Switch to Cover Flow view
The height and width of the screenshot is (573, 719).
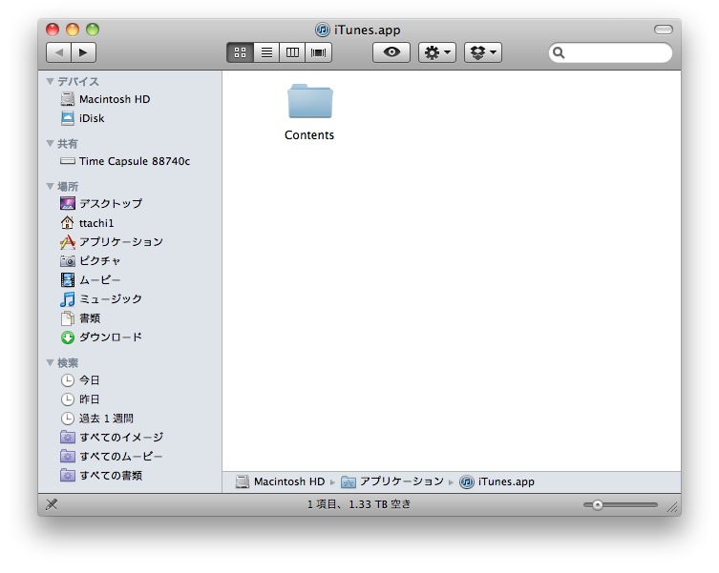point(319,53)
